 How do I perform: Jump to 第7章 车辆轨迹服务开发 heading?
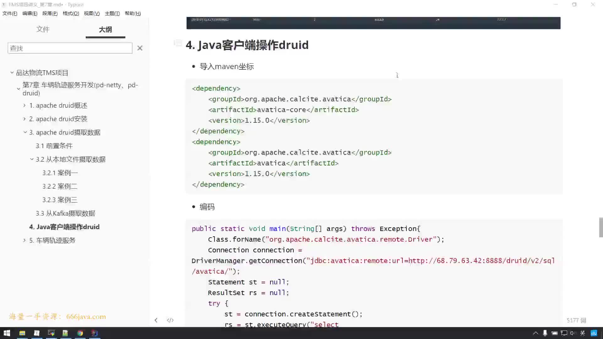[80, 89]
